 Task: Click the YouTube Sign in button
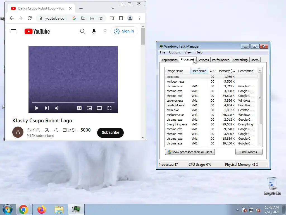(124, 31)
